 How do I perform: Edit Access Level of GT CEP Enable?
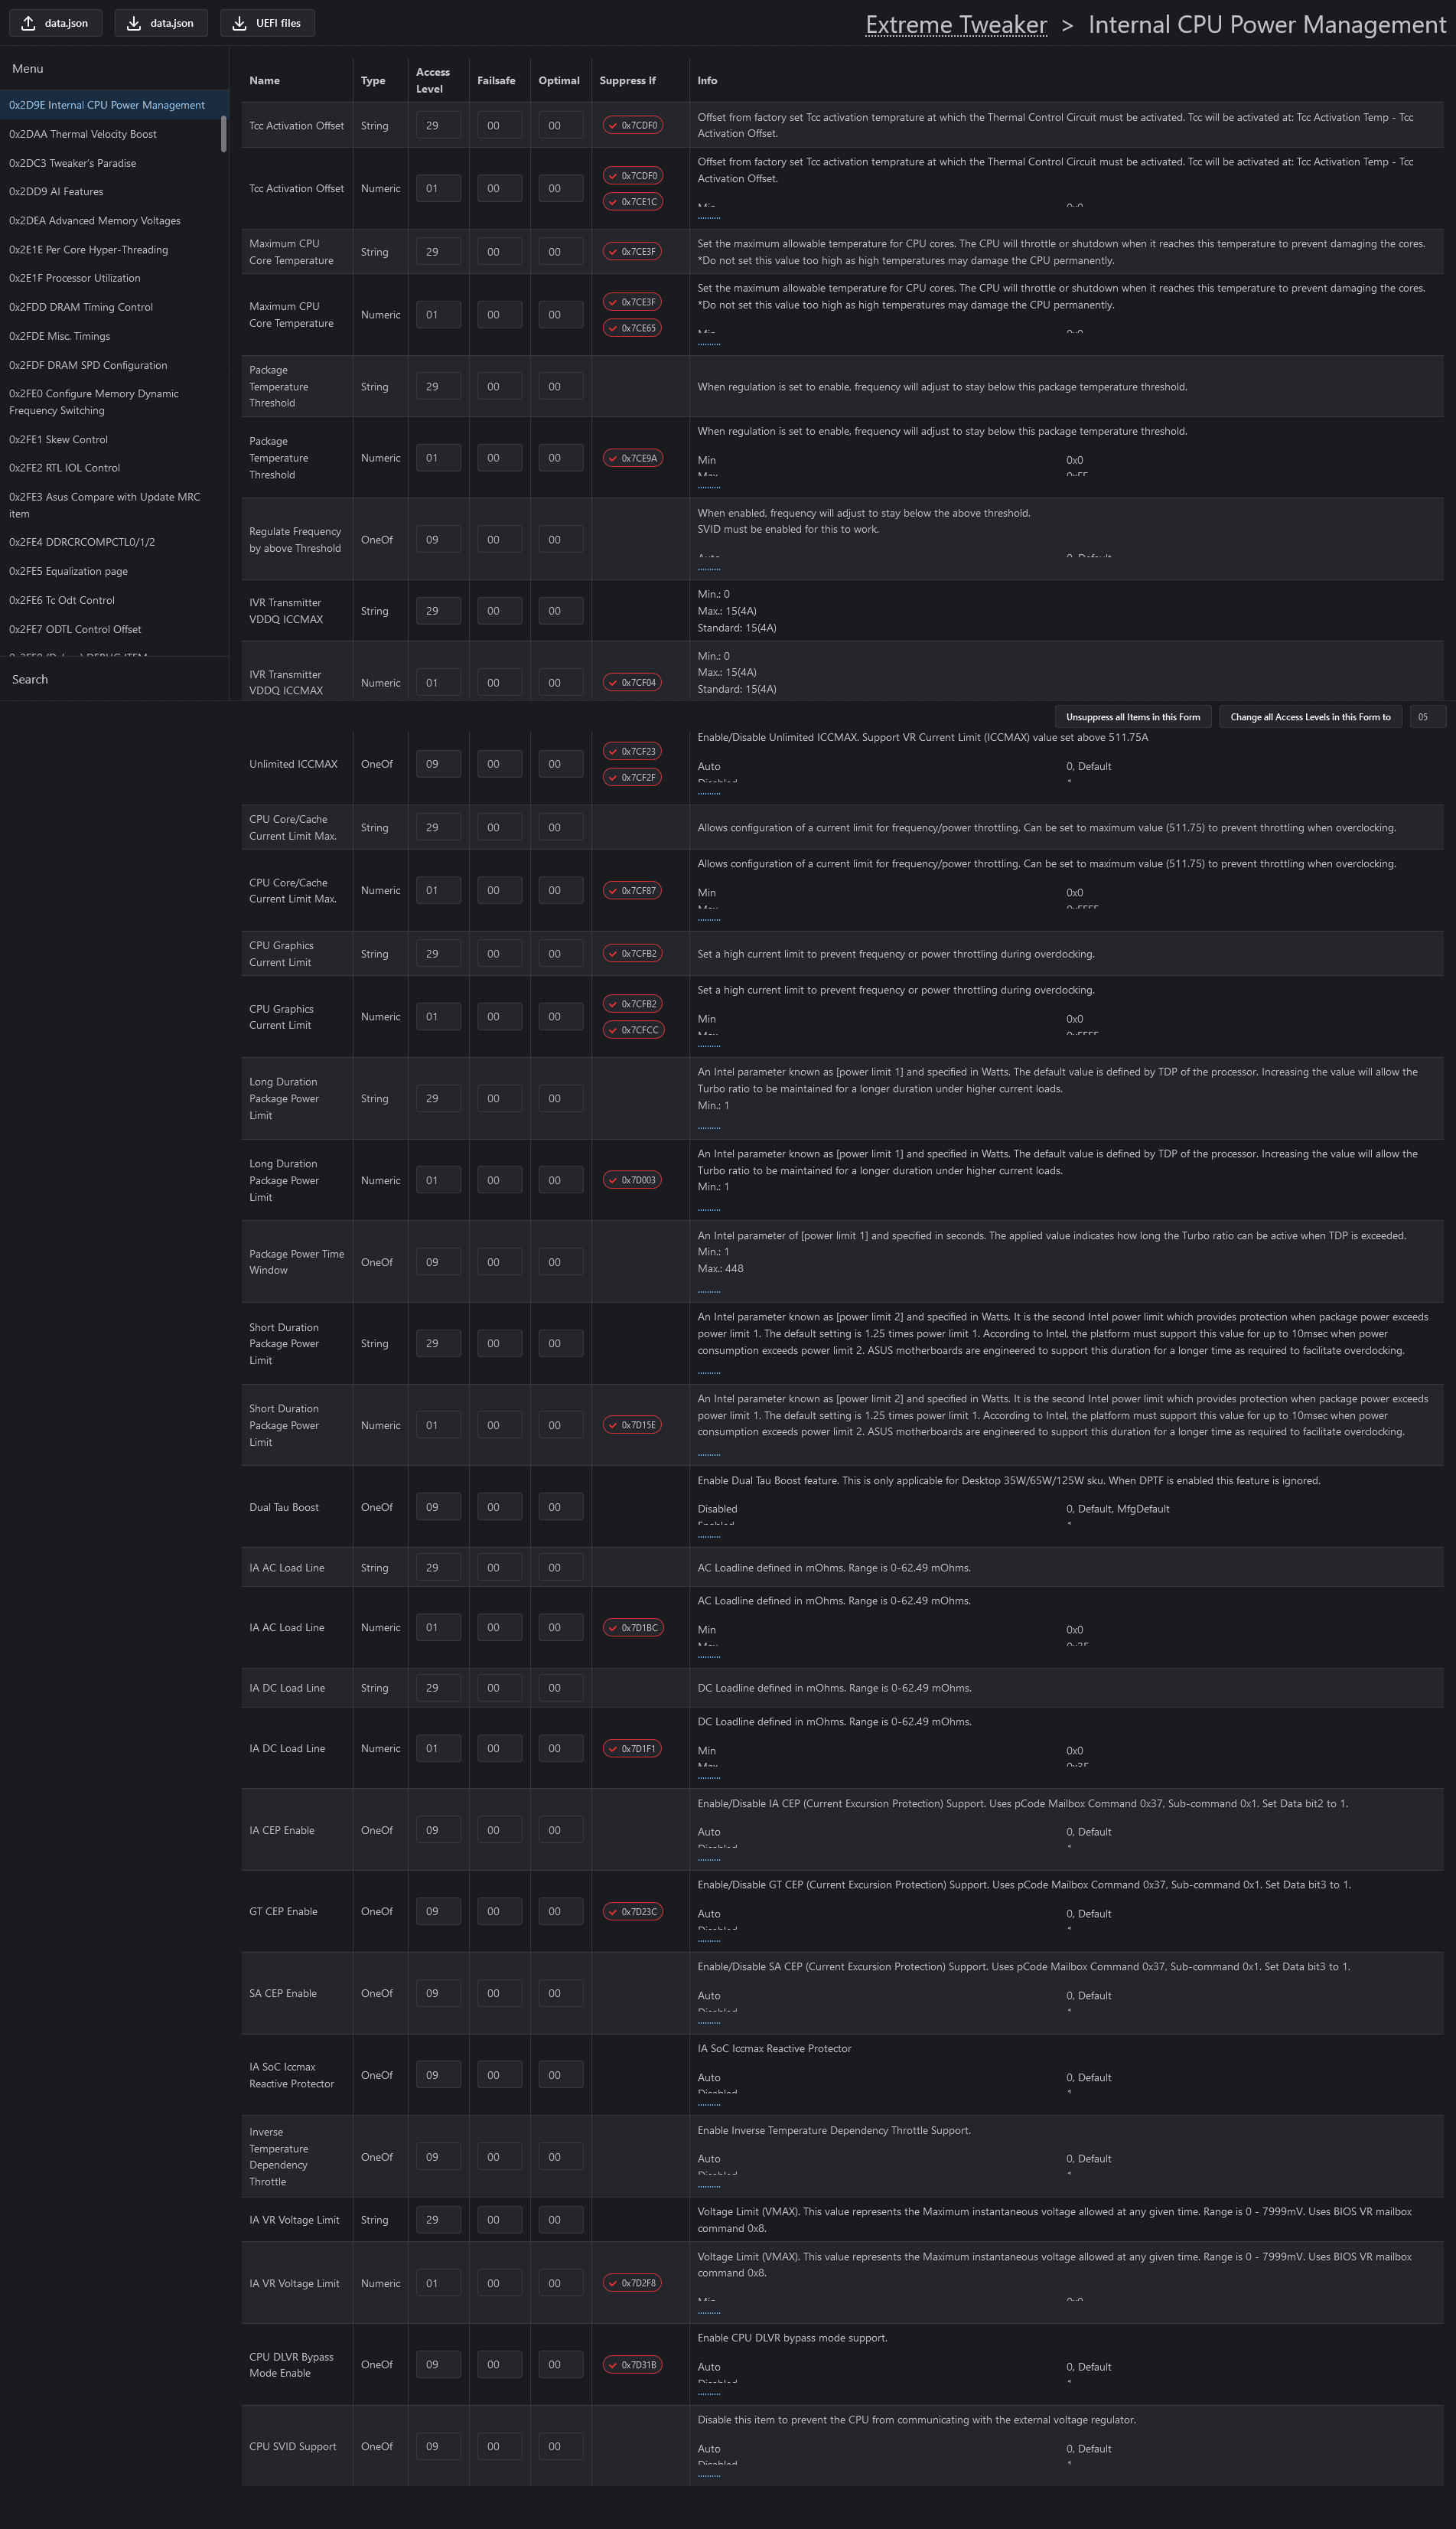438,1912
